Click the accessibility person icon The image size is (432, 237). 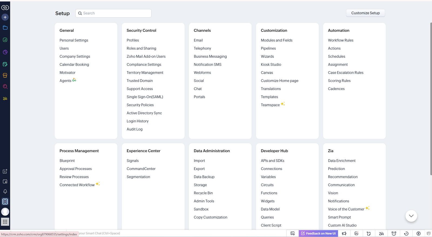(418, 233)
